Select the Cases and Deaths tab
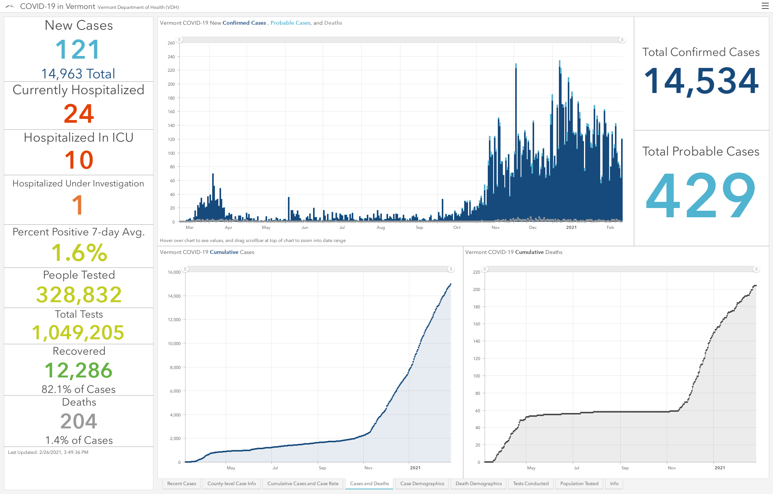This screenshot has width=773, height=494. tap(369, 484)
